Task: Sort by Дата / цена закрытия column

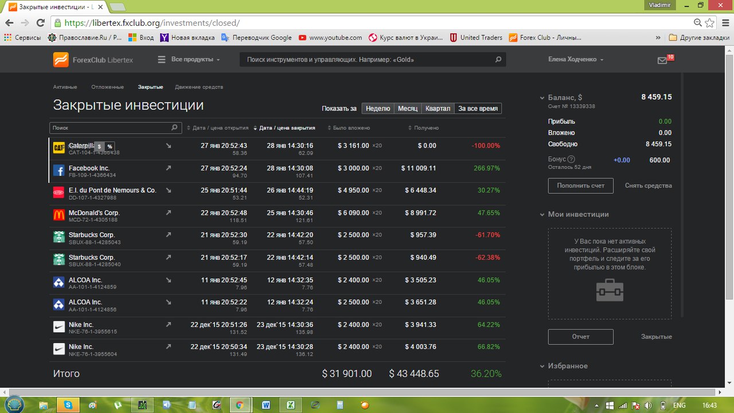Action: click(x=284, y=128)
